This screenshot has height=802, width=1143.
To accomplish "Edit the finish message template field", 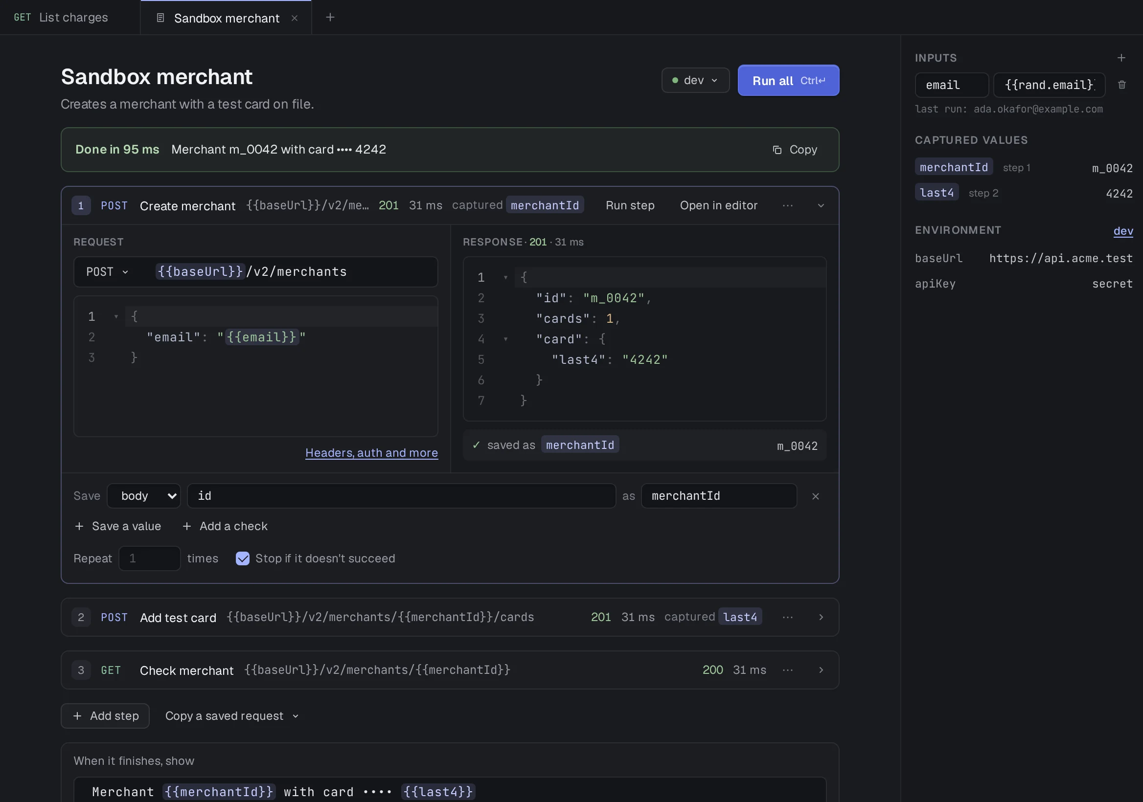I will click(450, 791).
